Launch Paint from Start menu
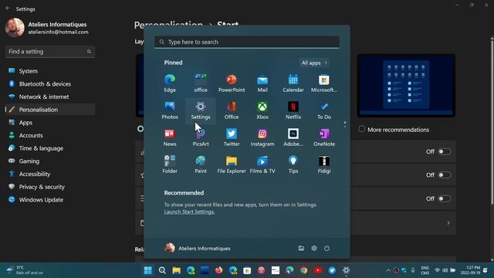This screenshot has height=278, width=494. point(201,164)
